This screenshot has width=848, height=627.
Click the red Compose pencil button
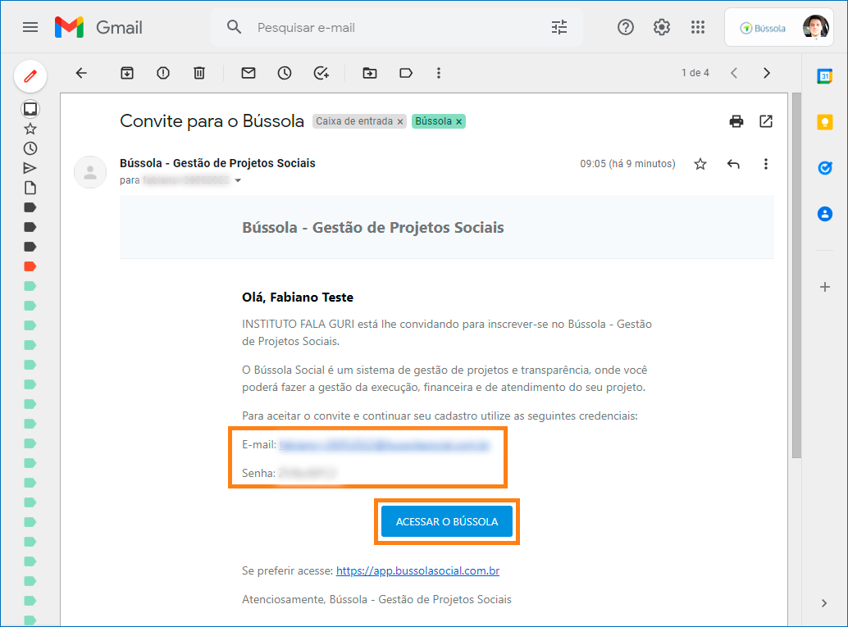pyautogui.click(x=30, y=76)
